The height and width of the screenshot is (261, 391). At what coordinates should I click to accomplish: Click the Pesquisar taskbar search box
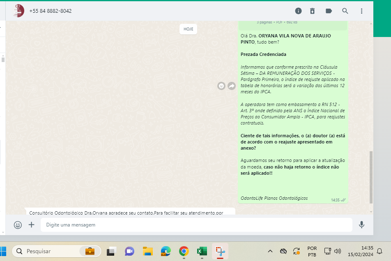(x=56, y=251)
